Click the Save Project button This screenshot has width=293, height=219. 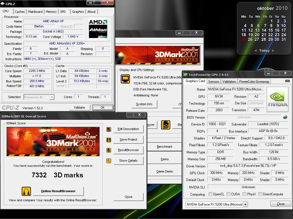click(x=128, y=139)
